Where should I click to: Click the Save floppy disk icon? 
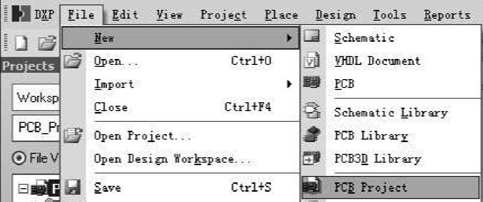point(72,187)
